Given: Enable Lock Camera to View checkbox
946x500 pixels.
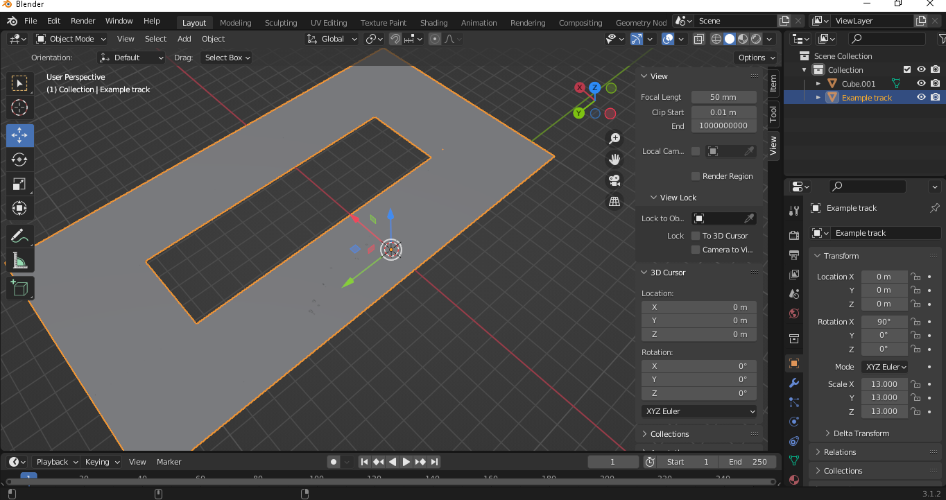Looking at the screenshot, I should point(696,250).
